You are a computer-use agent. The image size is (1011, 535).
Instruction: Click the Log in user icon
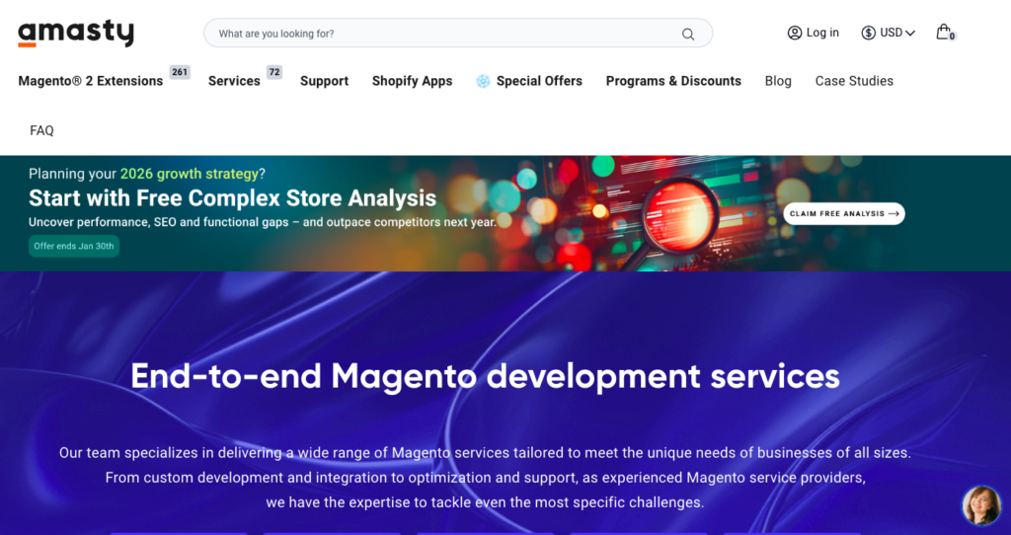795,33
